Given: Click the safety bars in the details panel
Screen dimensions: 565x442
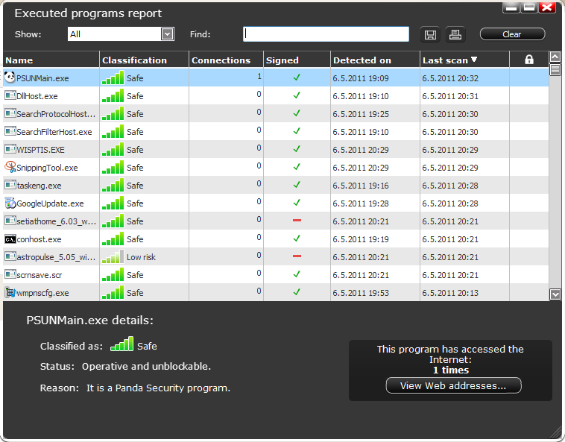Looking at the screenshot, I should [121, 344].
